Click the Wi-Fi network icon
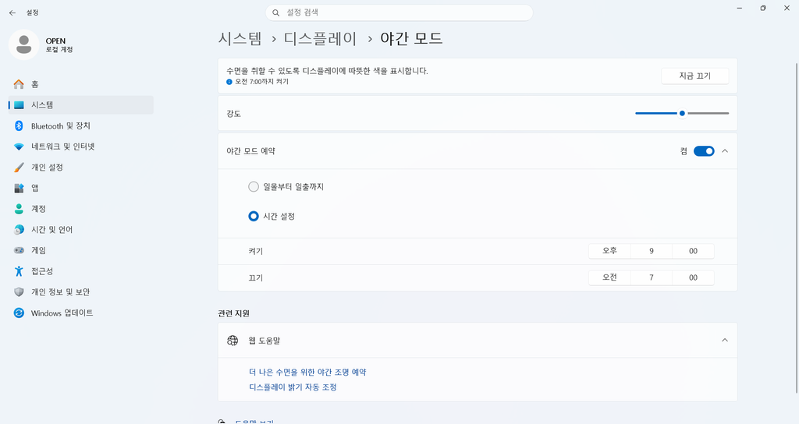The height and width of the screenshot is (424, 799). 19,147
